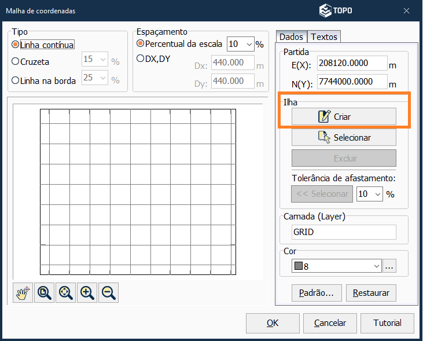423x341 pixels.
Task: Click the zoom extents magnifier icon
Action: (x=66, y=293)
